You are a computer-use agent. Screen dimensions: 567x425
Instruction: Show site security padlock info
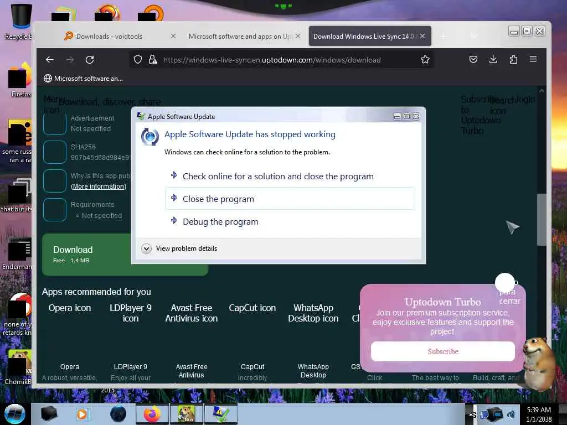(153, 60)
